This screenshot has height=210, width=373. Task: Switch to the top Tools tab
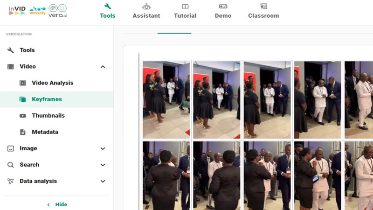coord(108,11)
